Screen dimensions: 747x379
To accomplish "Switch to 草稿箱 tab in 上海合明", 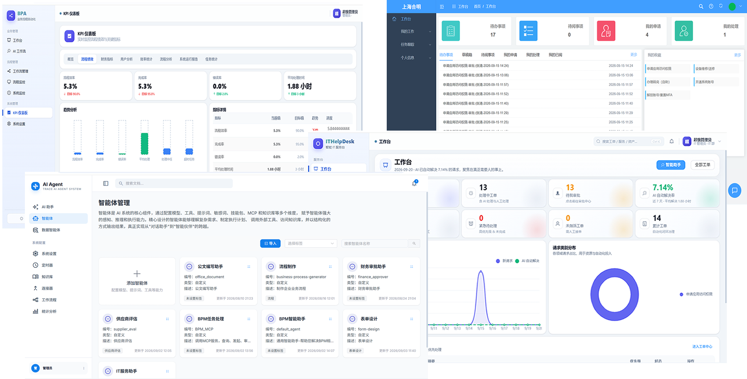I will tap(467, 55).
